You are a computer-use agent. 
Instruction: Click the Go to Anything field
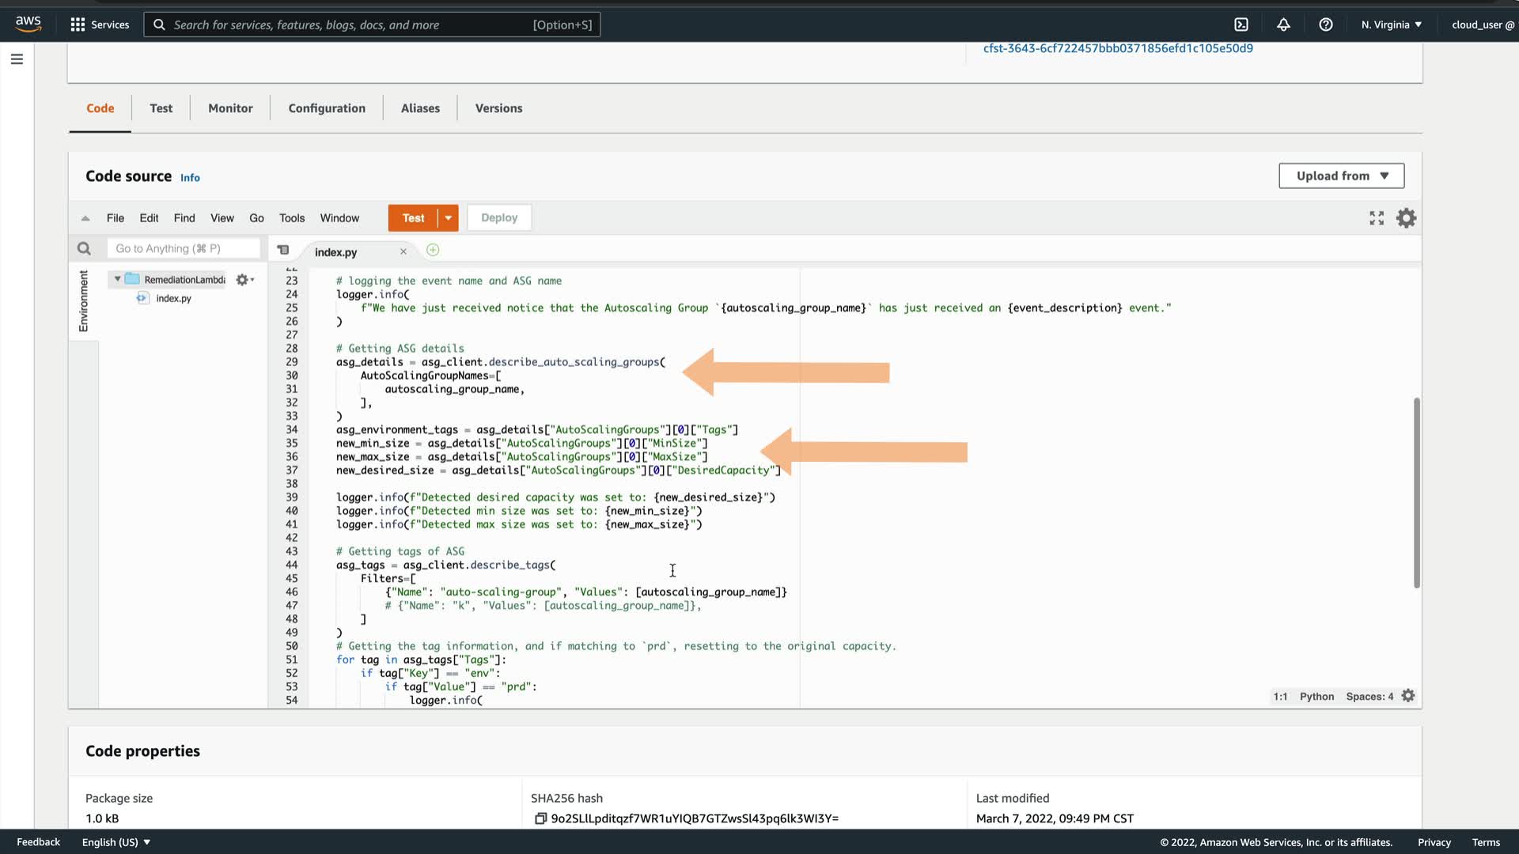click(x=183, y=249)
